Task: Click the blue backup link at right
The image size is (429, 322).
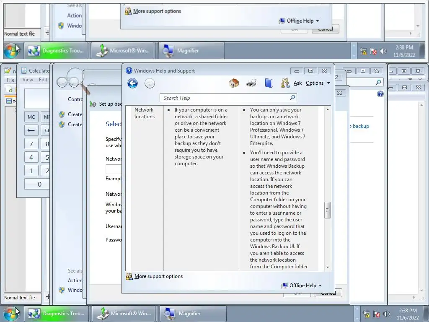Action: click(360, 126)
